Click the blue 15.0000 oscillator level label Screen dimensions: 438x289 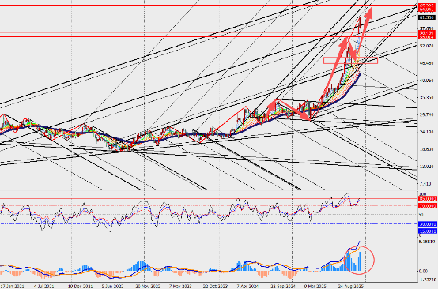tap(428, 231)
